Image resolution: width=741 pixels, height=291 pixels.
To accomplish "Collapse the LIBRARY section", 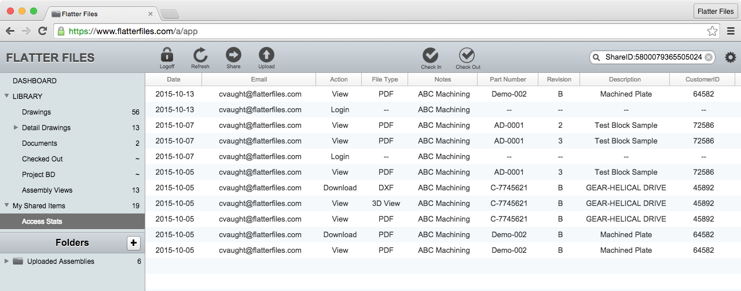I will click(x=7, y=96).
